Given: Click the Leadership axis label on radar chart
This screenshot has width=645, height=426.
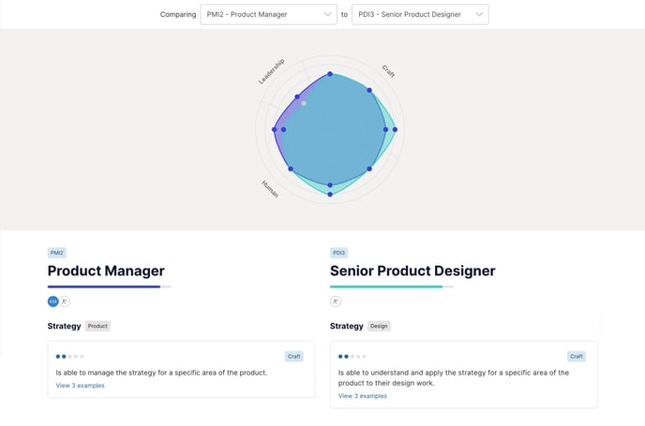Looking at the screenshot, I should tap(272, 71).
